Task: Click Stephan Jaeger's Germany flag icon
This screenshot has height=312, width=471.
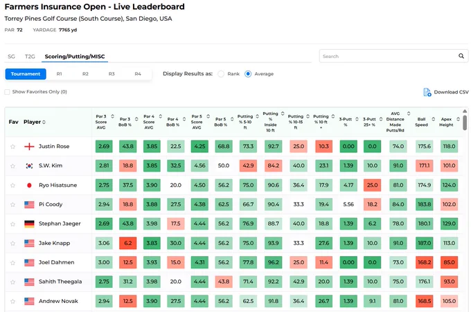Action: pyautogui.click(x=29, y=224)
